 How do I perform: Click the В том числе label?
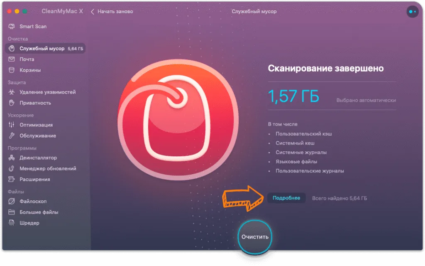pyautogui.click(x=283, y=124)
